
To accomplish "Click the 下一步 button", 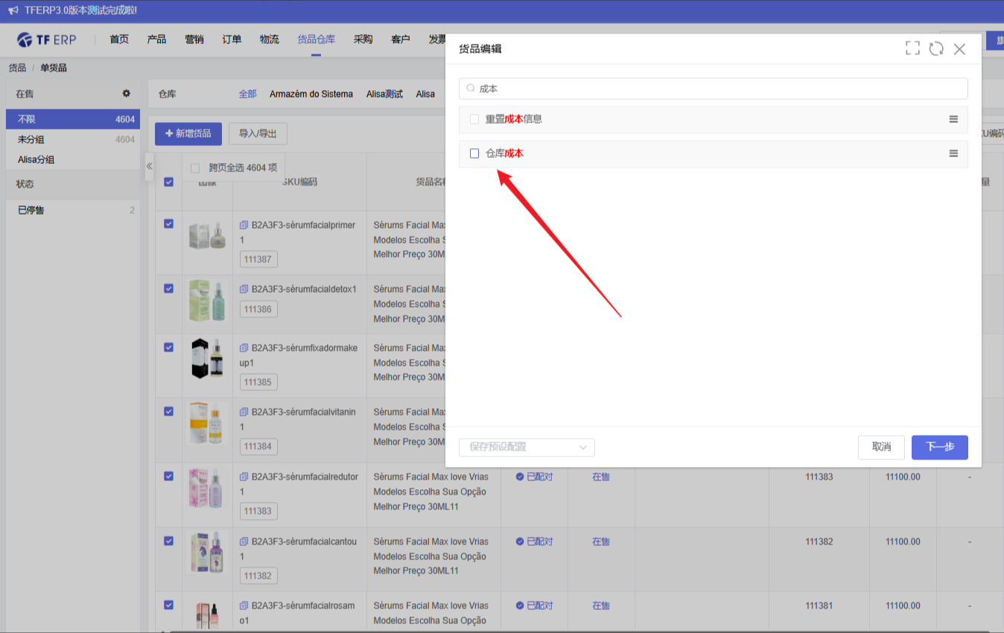I will 939,447.
